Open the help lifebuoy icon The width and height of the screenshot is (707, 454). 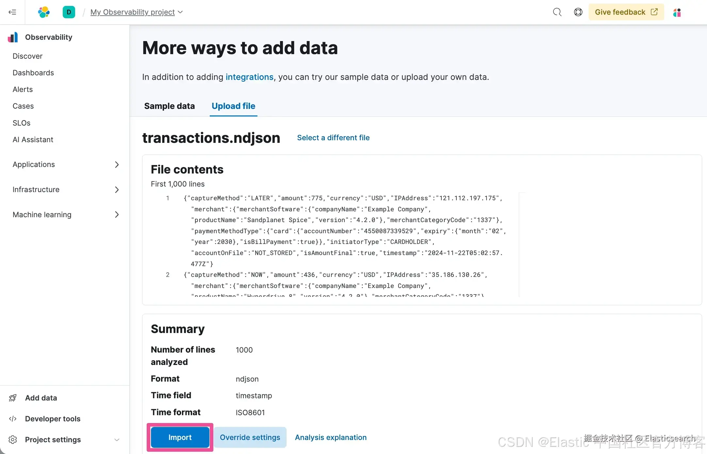pyautogui.click(x=578, y=12)
